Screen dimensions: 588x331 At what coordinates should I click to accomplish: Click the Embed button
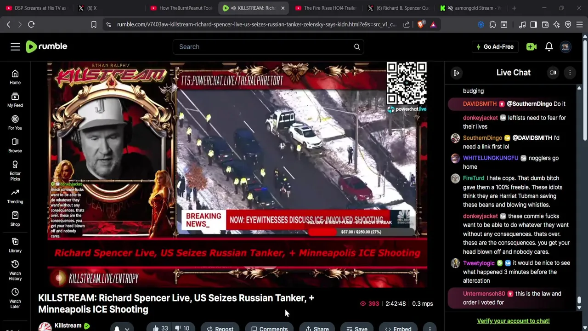(398, 329)
